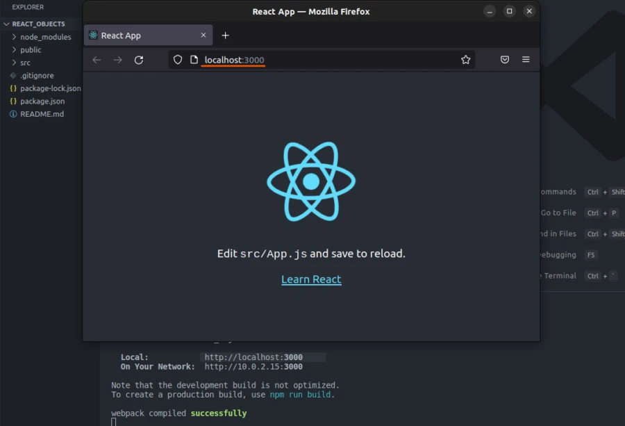Follow the Learn React link

coord(311,279)
